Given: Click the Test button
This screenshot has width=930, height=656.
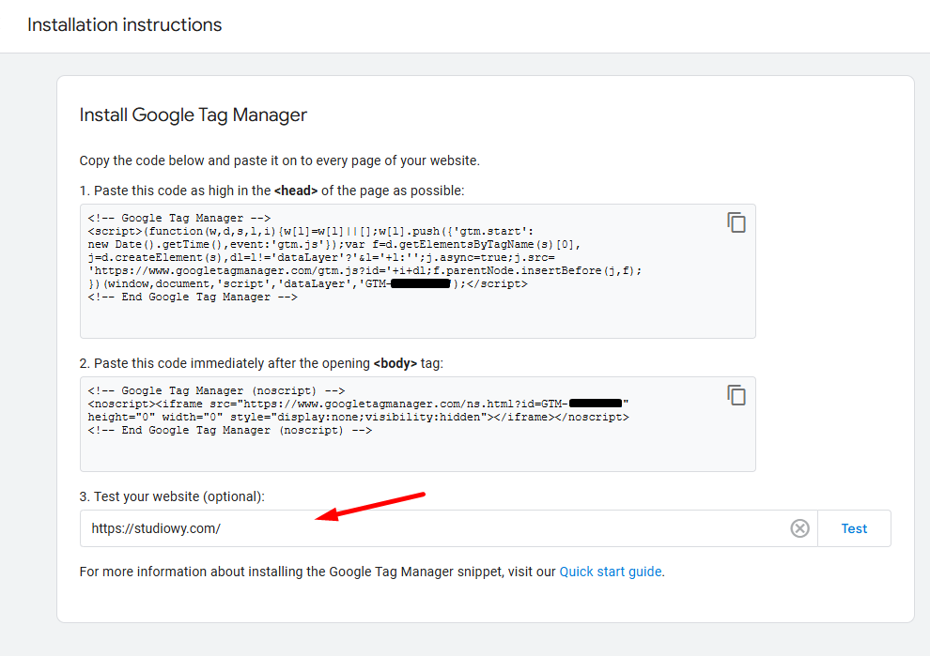Looking at the screenshot, I should tap(854, 528).
